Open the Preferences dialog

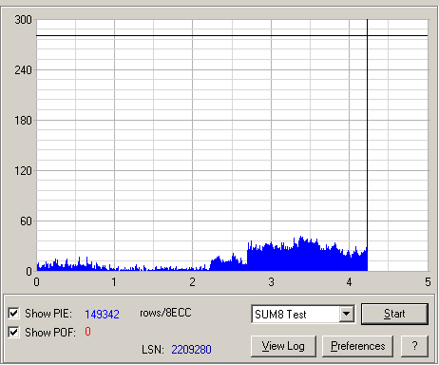(x=358, y=346)
